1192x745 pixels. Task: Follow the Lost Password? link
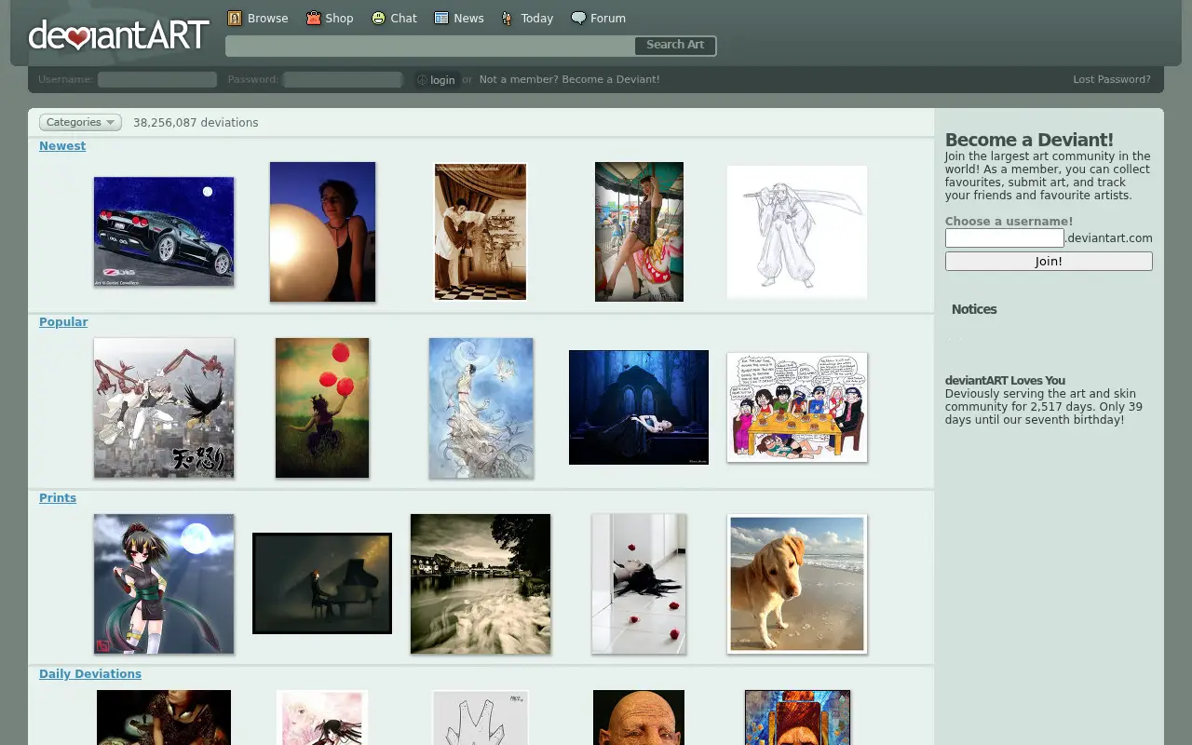click(x=1112, y=79)
